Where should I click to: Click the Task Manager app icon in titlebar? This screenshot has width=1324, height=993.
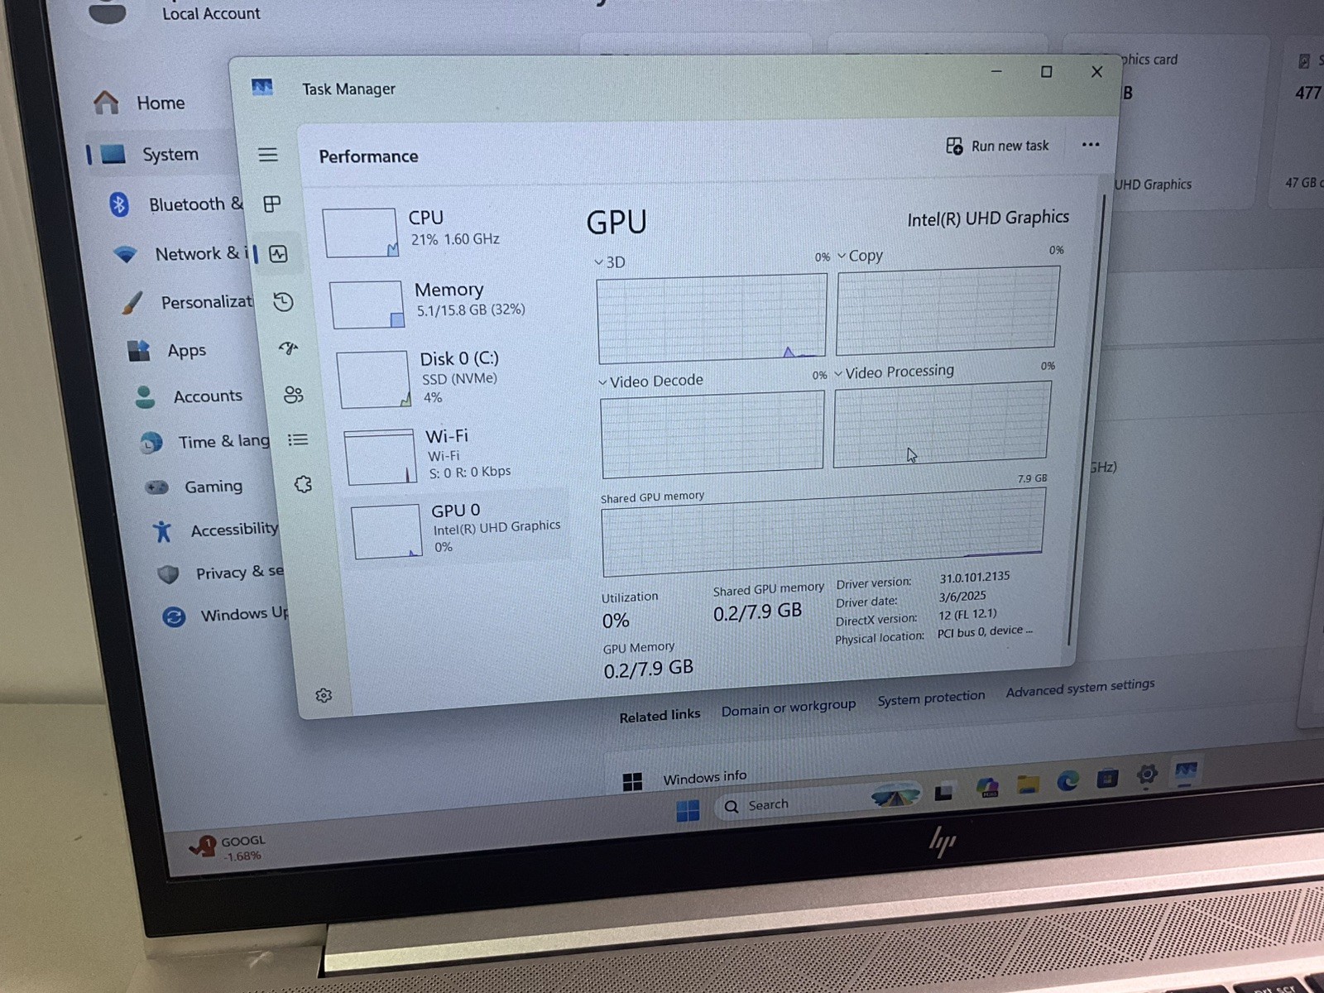click(x=262, y=87)
